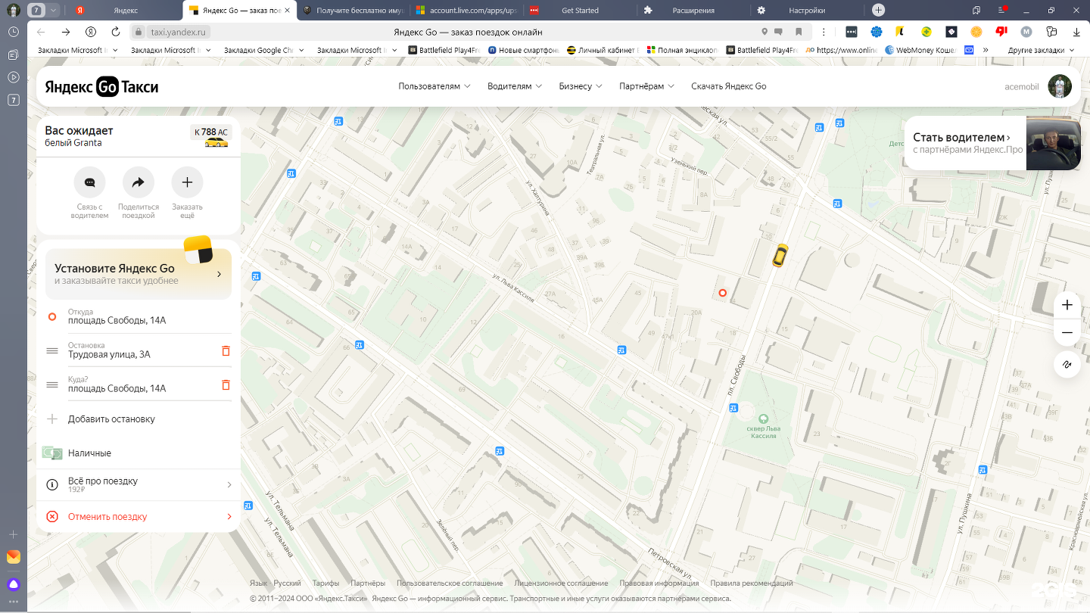The width and height of the screenshot is (1090, 613).
Task: Open Стать водителем promo card
Action: tap(992, 143)
